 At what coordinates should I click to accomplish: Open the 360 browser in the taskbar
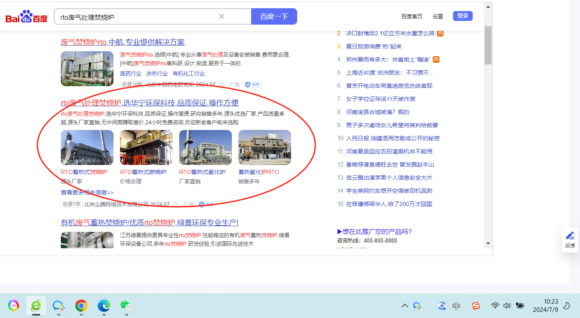pos(36,305)
